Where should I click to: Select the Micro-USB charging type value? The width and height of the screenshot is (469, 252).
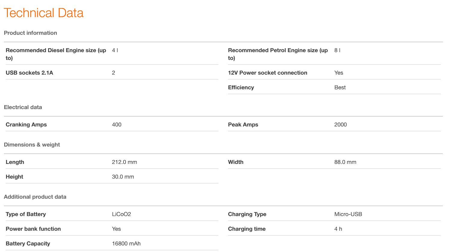(x=348, y=214)
